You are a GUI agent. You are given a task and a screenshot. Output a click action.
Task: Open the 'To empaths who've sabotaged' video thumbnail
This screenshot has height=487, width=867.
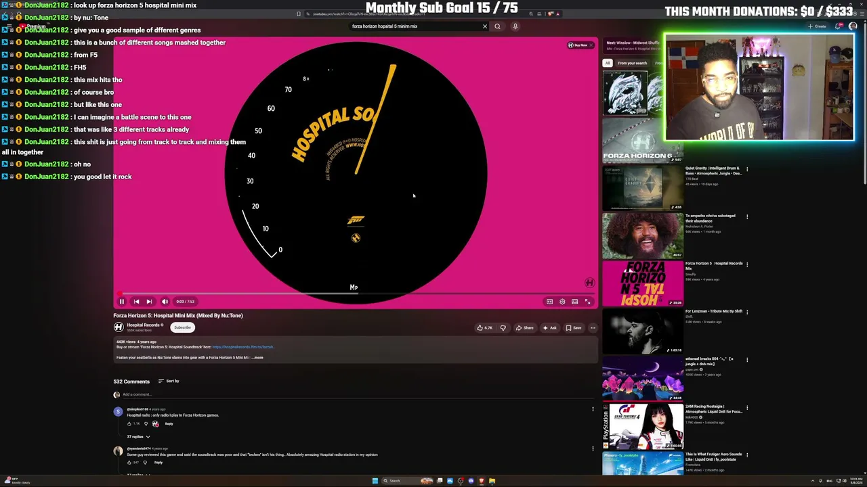click(643, 235)
